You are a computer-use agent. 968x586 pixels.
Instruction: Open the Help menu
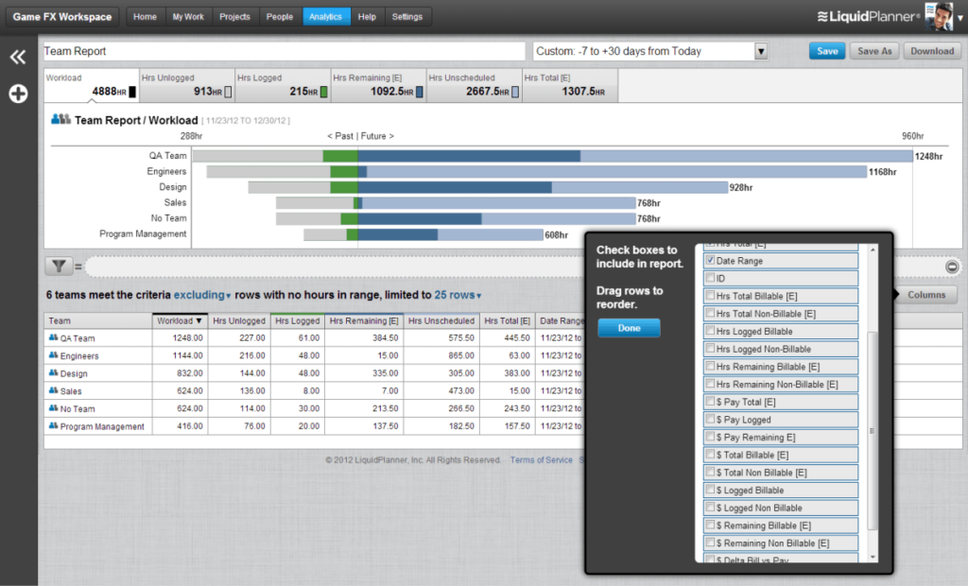[367, 17]
